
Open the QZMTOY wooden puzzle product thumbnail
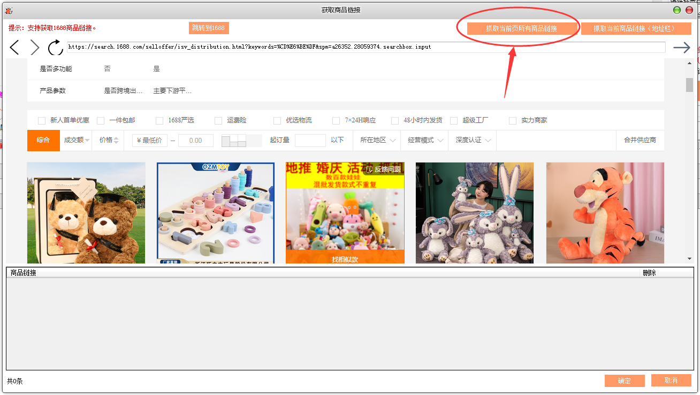coord(216,213)
